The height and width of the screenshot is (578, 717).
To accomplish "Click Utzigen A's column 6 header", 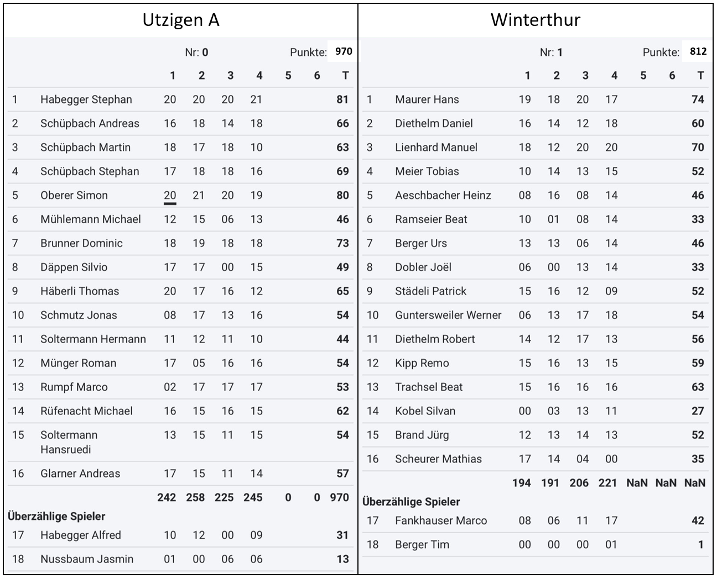I will (x=316, y=76).
